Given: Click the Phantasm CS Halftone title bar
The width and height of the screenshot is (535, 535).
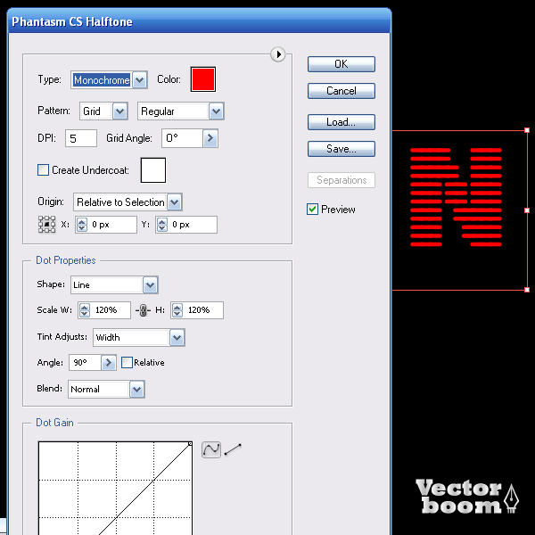Looking at the screenshot, I should (x=199, y=21).
